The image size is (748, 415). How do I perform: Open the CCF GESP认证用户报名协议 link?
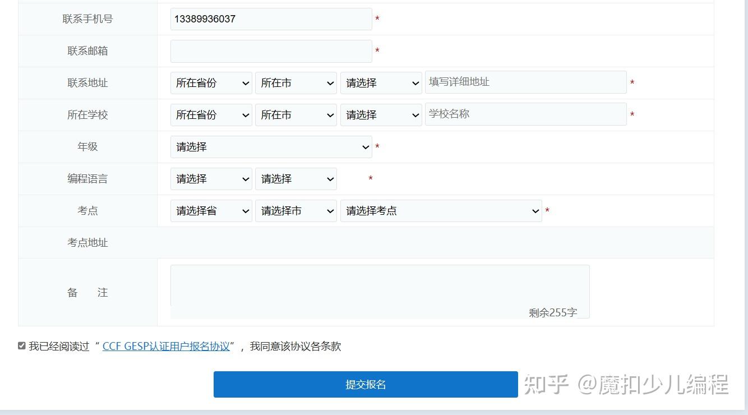[165, 346]
